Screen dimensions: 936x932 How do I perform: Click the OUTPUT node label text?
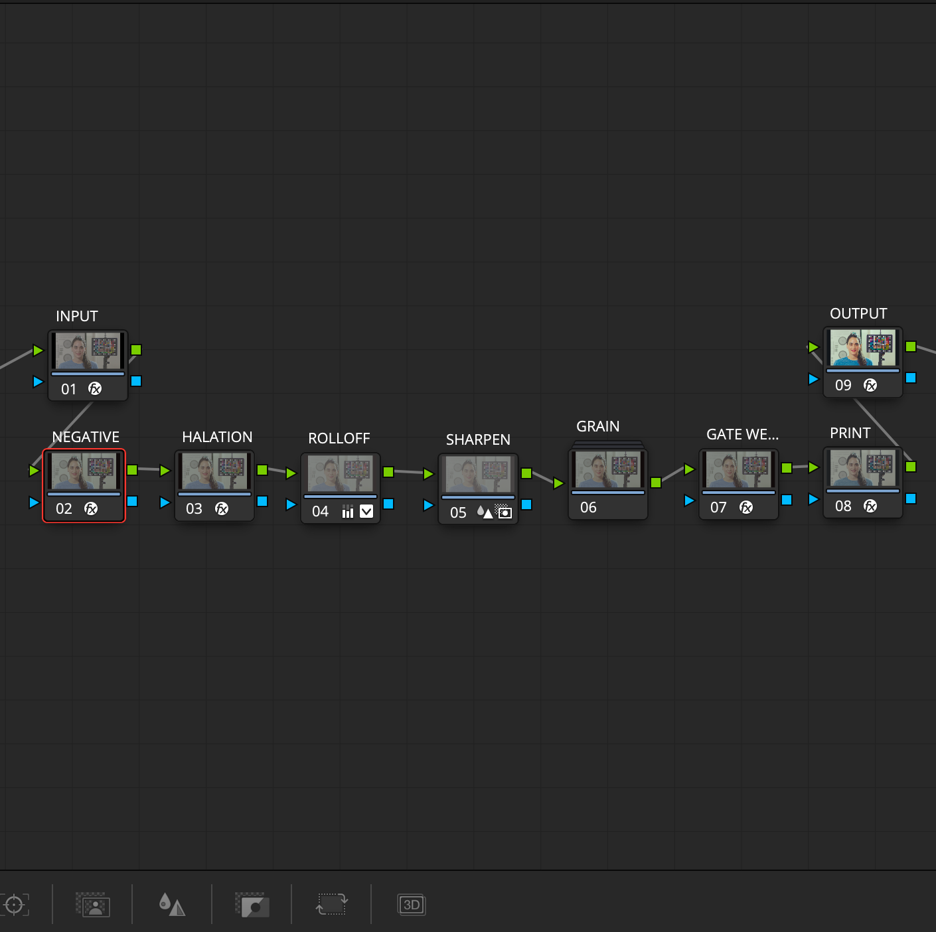pos(858,314)
